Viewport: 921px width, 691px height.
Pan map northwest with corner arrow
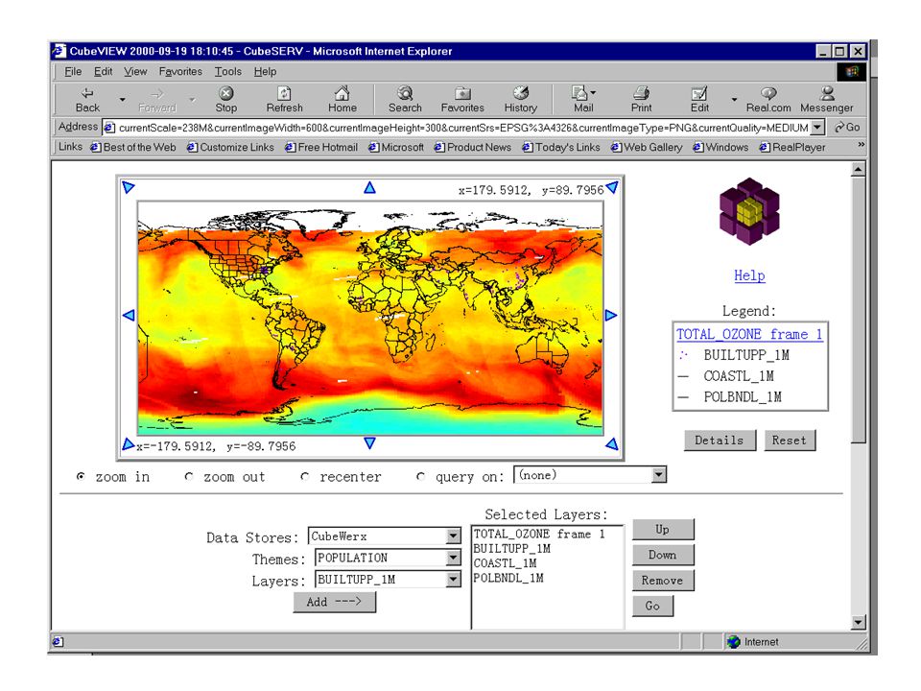[129, 187]
